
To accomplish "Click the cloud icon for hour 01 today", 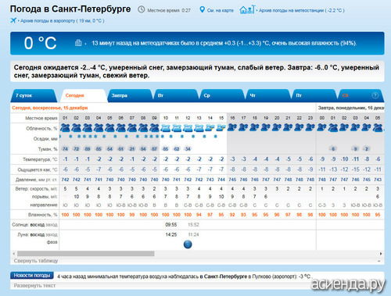I will (x=65, y=128).
